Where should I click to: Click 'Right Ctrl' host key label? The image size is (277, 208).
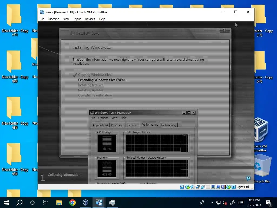243,187
